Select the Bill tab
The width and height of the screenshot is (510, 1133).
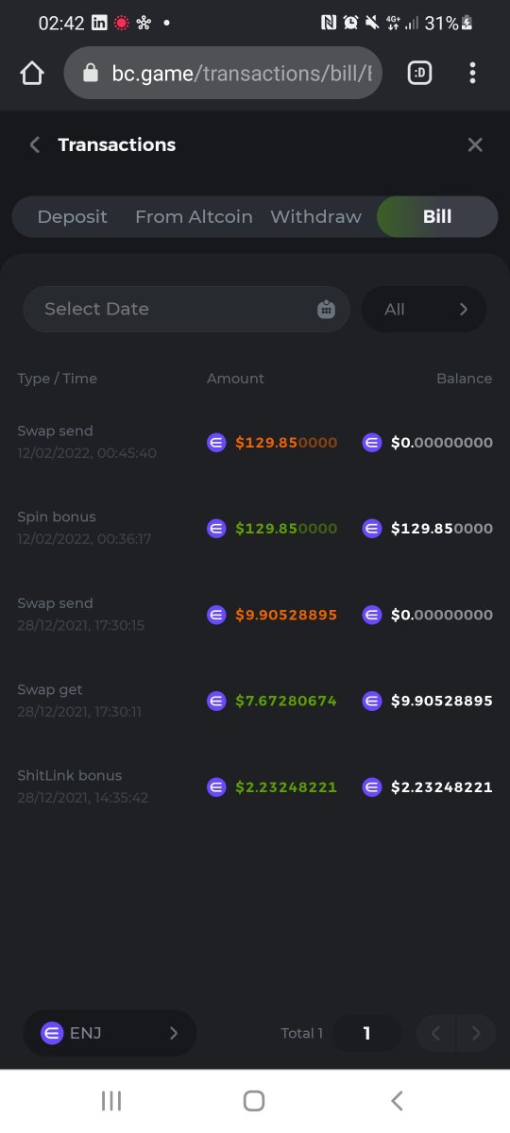(437, 217)
